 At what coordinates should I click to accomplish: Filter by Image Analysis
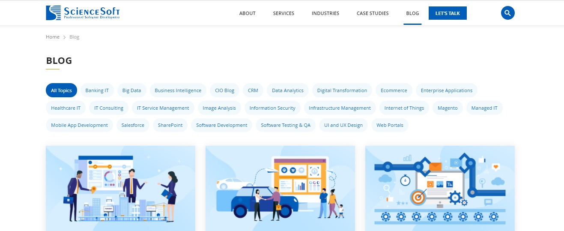pyautogui.click(x=219, y=108)
